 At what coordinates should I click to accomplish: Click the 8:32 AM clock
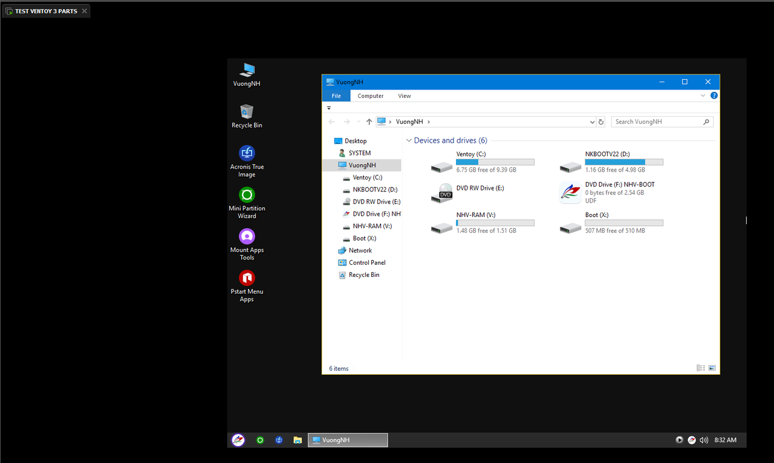725,440
